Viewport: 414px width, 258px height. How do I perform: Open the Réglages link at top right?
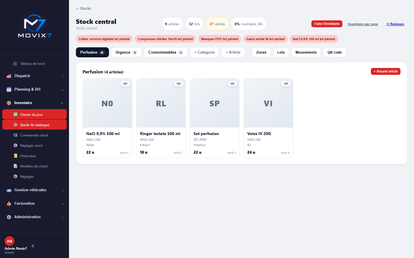(395, 24)
